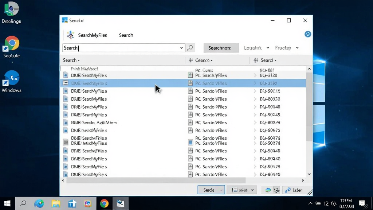Click the 'PC Sarch VFlles' cell
373x210 pixels.
(211, 75)
